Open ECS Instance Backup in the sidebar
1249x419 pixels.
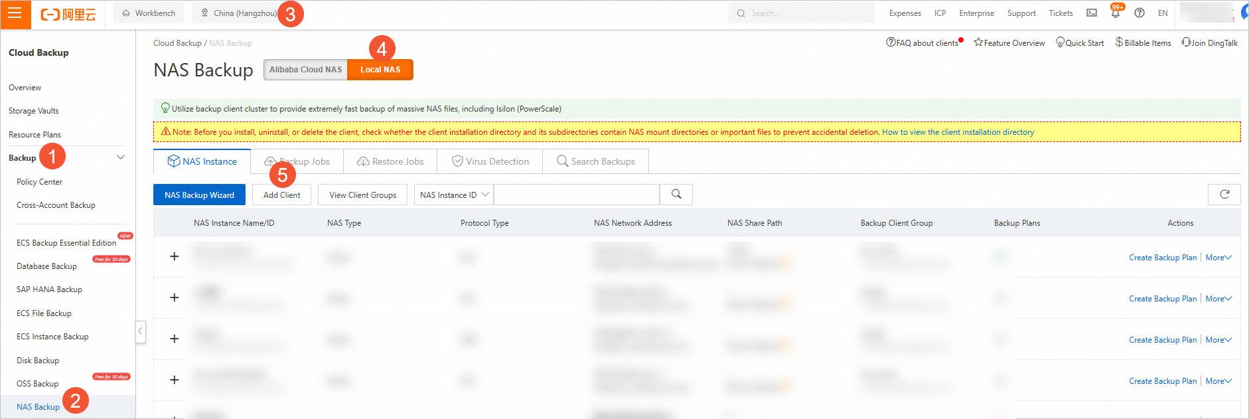coord(52,337)
